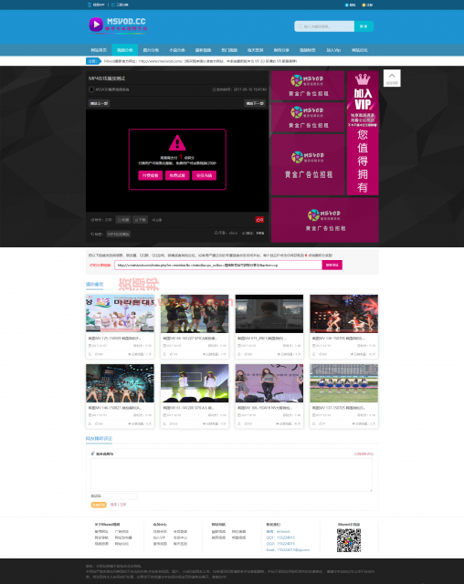Click the red thumbs-up icon under player
The height and width of the screenshot is (584, 464).
pyautogui.click(x=259, y=220)
